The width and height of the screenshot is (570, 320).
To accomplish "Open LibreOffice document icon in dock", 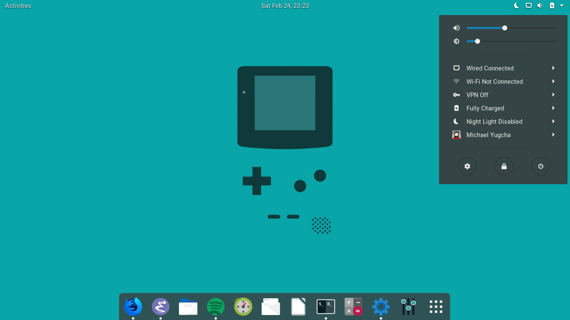I will (298, 307).
